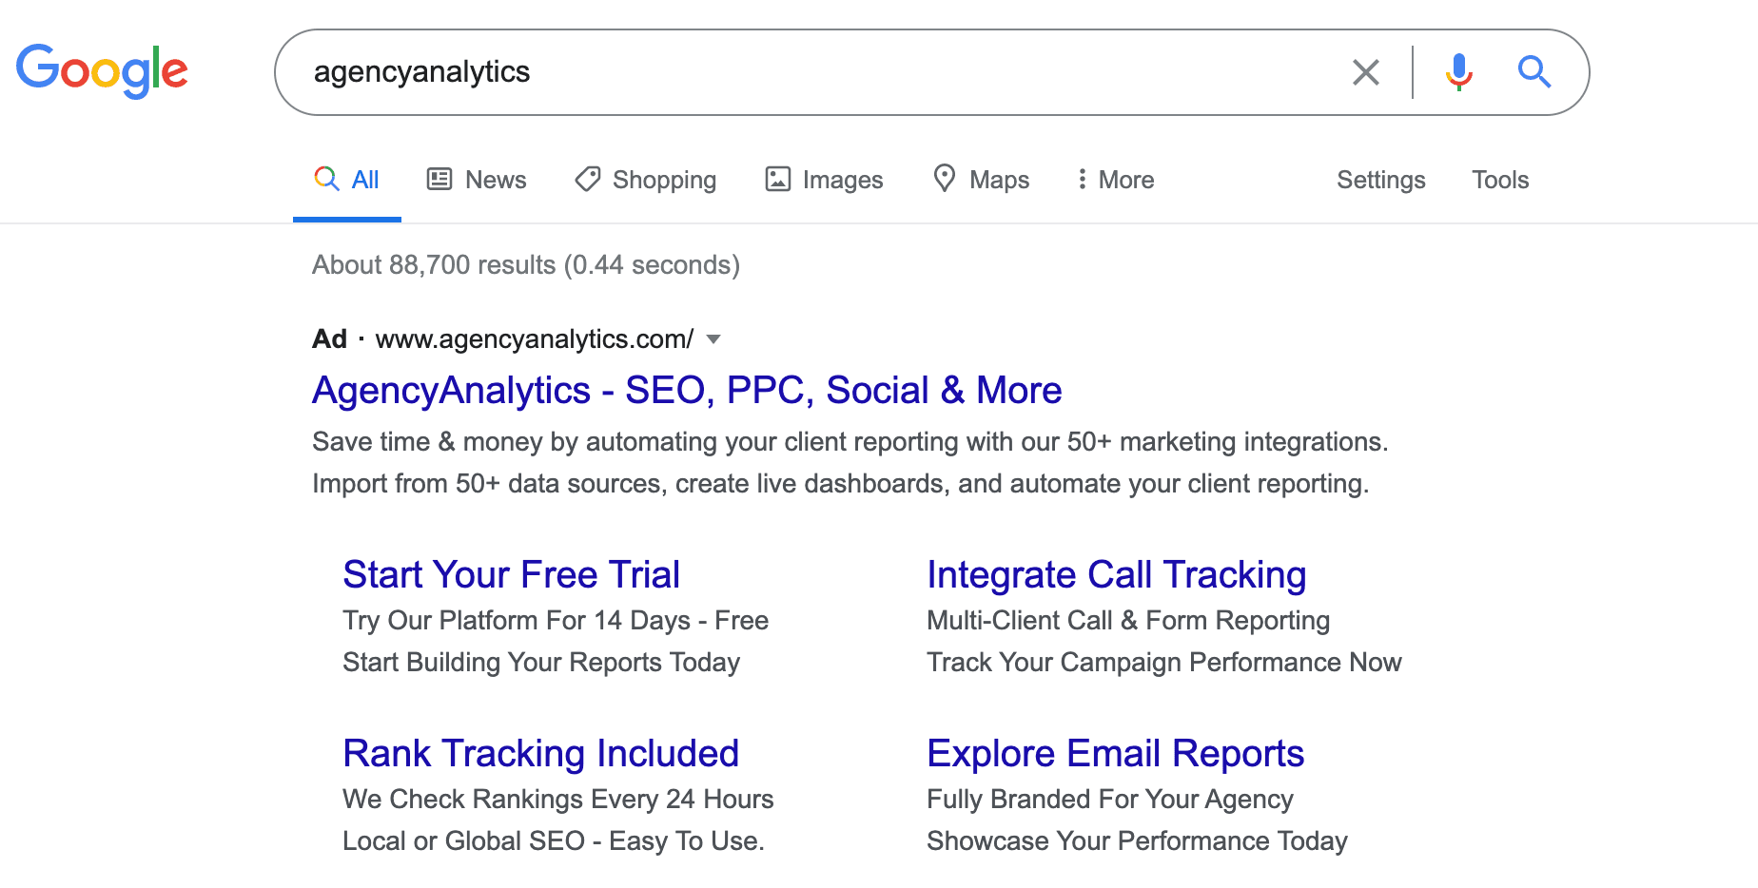Screen dimensions: 1758x888
Task: Click inside the agencyanalytics search field
Action: tap(809, 72)
